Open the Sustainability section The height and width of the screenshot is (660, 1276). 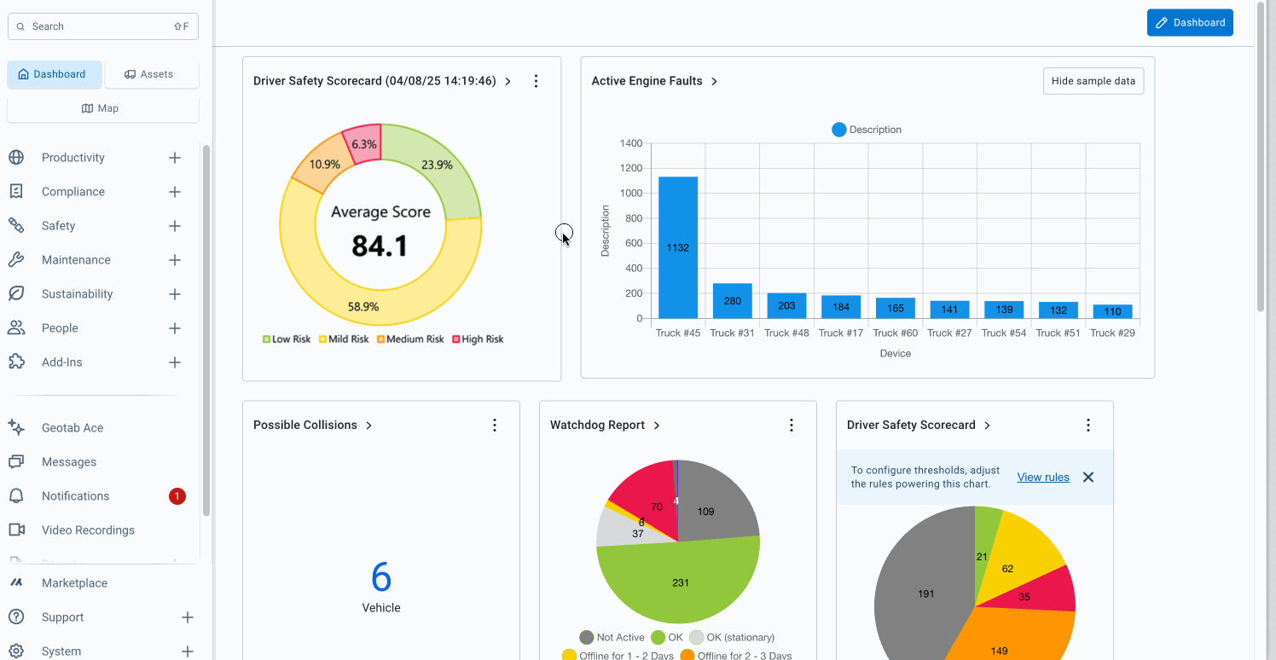pyautogui.click(x=78, y=293)
